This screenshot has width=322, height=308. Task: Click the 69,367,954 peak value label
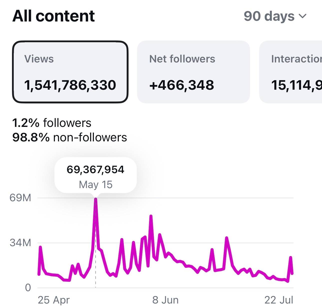[96, 170]
